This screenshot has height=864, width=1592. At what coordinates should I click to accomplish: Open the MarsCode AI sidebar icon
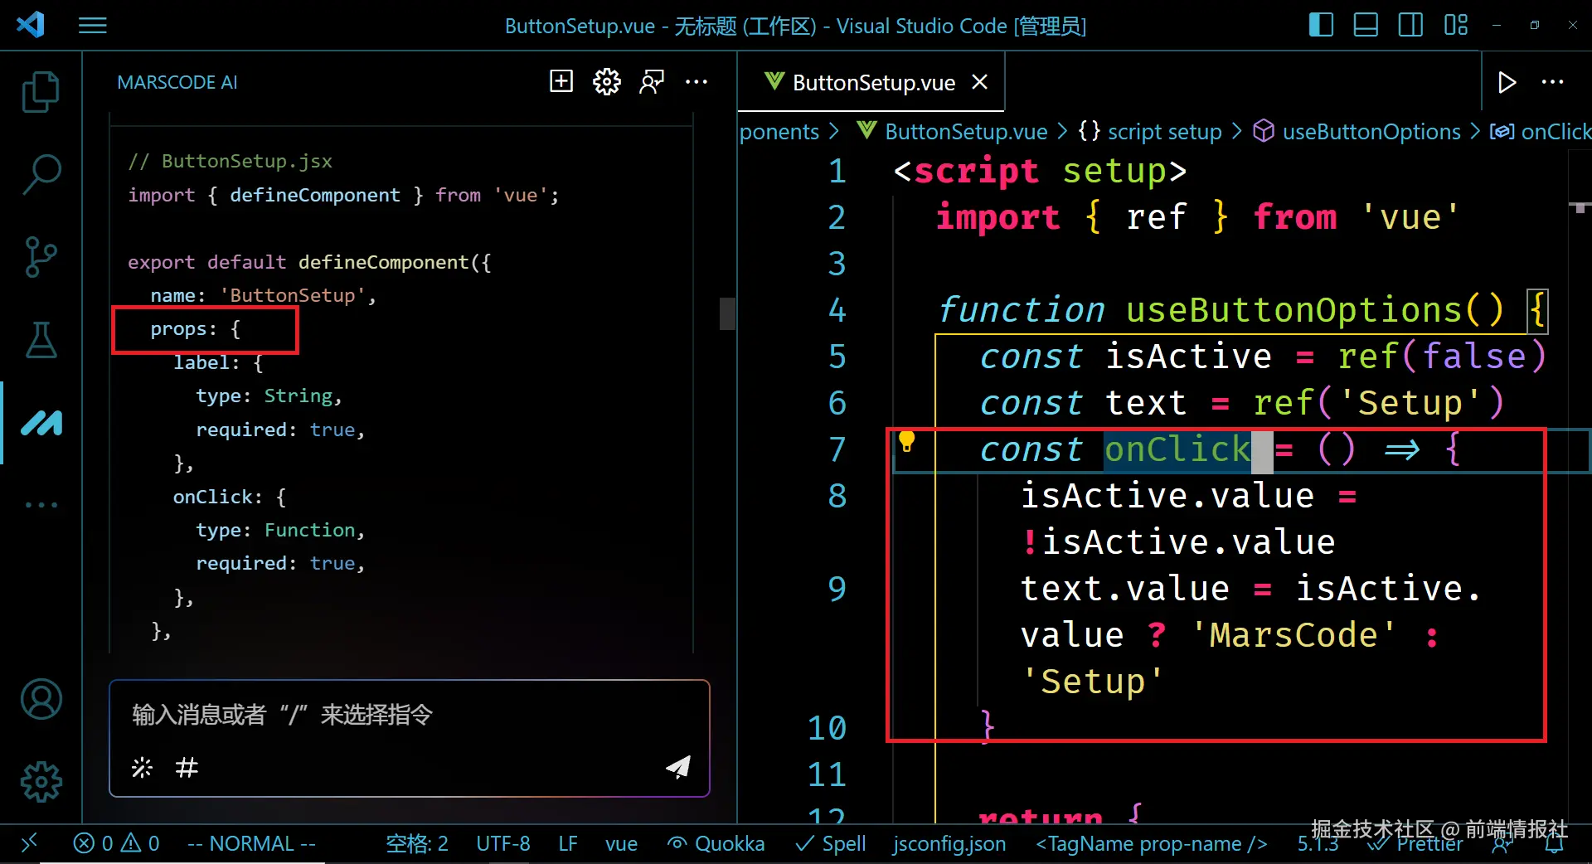click(41, 423)
